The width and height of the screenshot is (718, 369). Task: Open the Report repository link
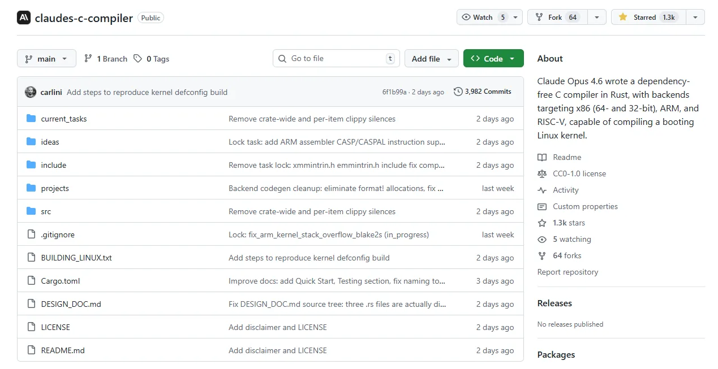(567, 272)
